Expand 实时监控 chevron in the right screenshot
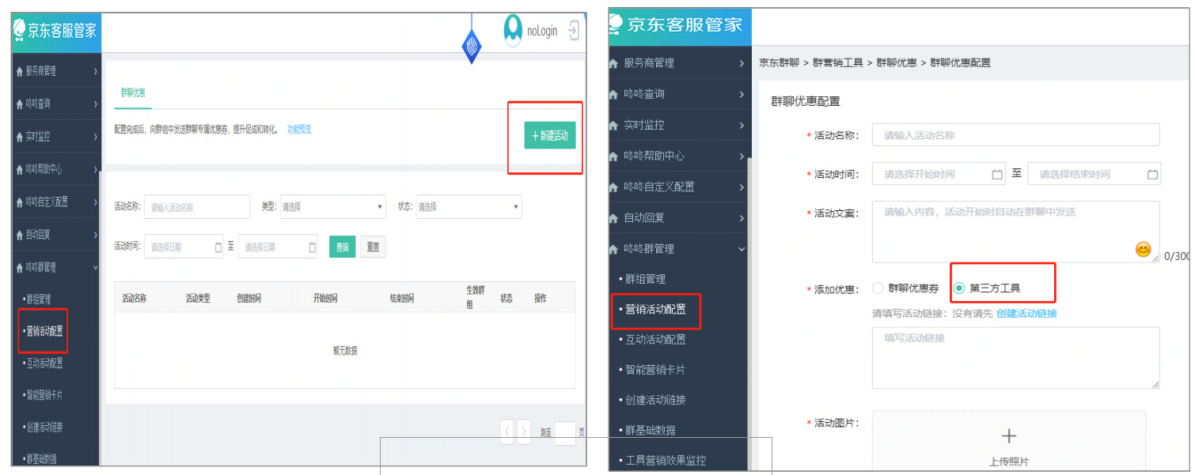 [742, 125]
